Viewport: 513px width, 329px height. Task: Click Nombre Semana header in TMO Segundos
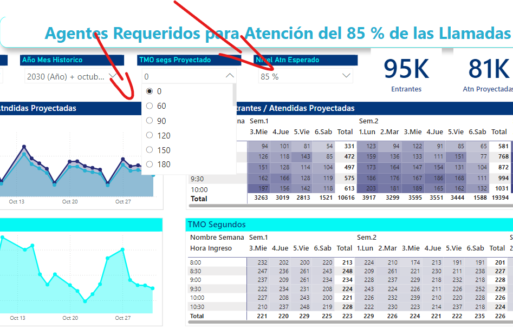coord(217,238)
